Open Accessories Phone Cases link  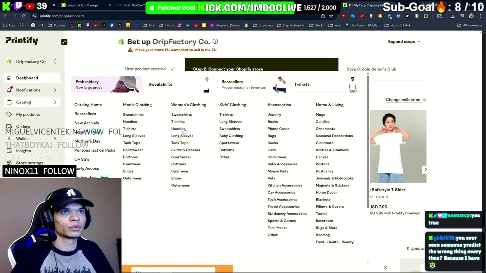(278, 129)
